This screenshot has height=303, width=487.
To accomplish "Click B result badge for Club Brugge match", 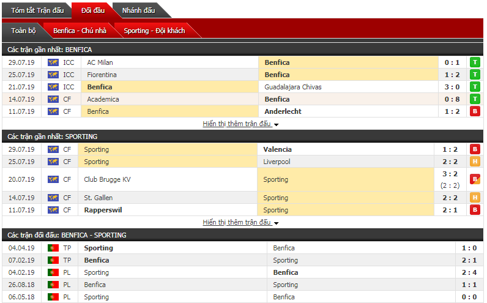I will tap(475, 179).
